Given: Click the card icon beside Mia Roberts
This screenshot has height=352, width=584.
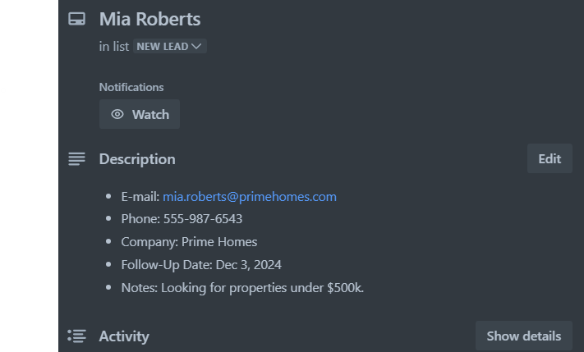Looking at the screenshot, I should pos(76,19).
